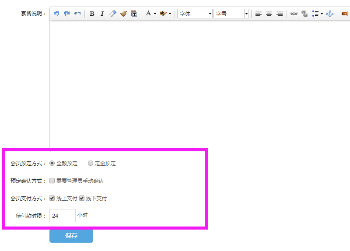Click the 保存 save button
The width and height of the screenshot is (350, 251).
[x=71, y=236]
